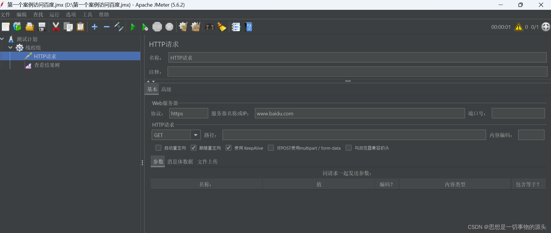Click the up arrow collapse splitter
551x233 pixels.
pyautogui.click(x=148, y=81)
